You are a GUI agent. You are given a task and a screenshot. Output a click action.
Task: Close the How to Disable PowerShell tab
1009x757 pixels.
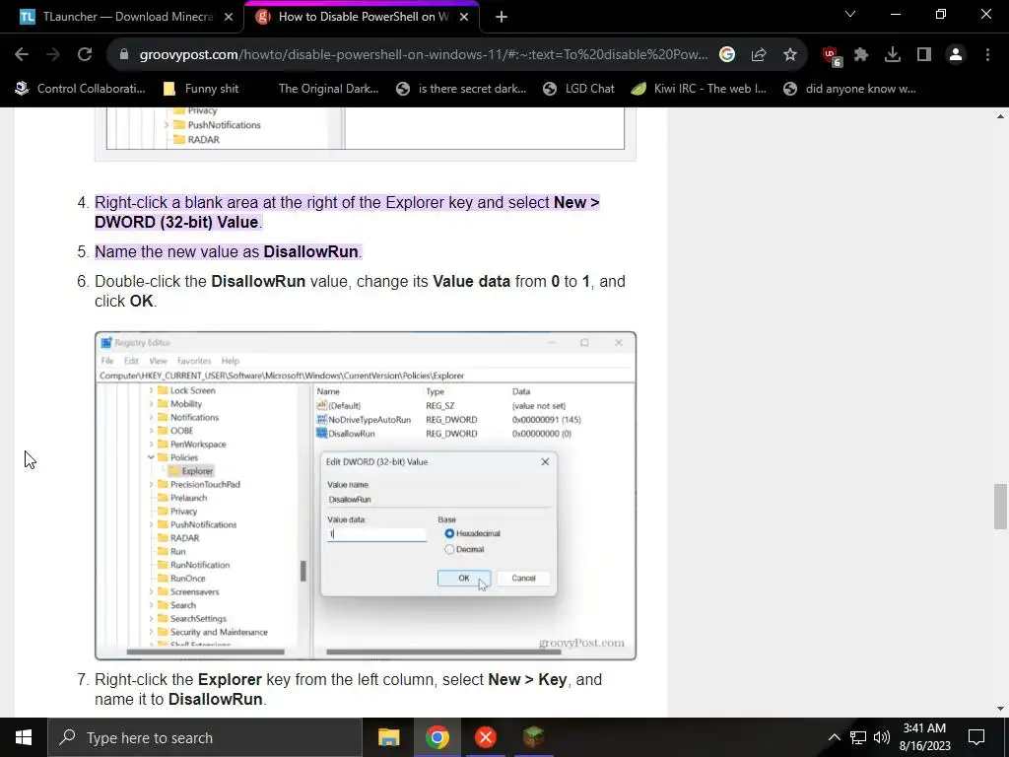click(x=464, y=17)
